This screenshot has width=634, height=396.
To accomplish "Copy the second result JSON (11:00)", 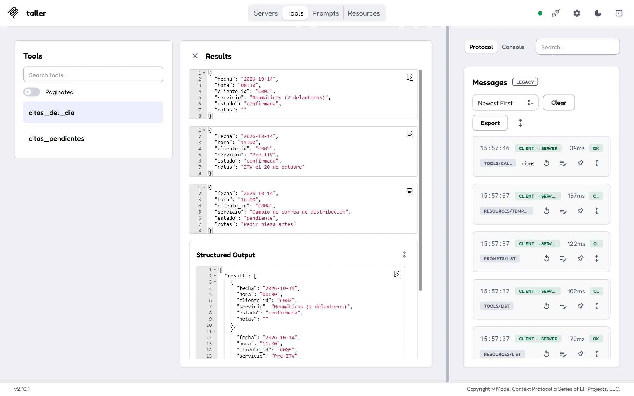I will point(410,134).
